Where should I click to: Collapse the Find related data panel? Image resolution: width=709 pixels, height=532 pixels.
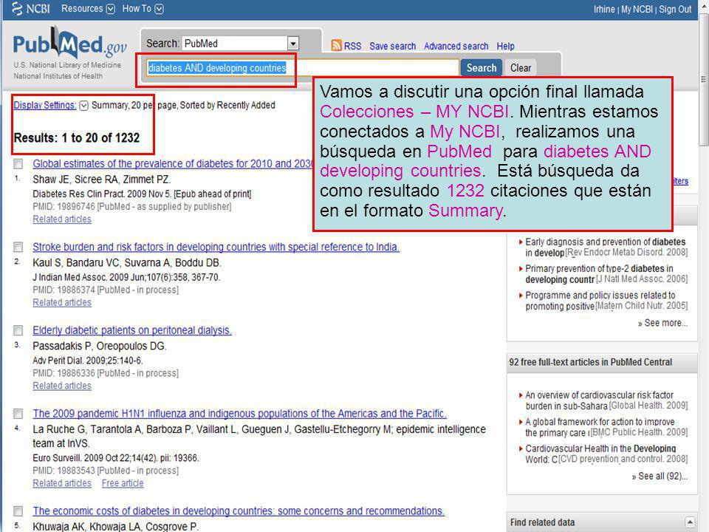coord(690,522)
